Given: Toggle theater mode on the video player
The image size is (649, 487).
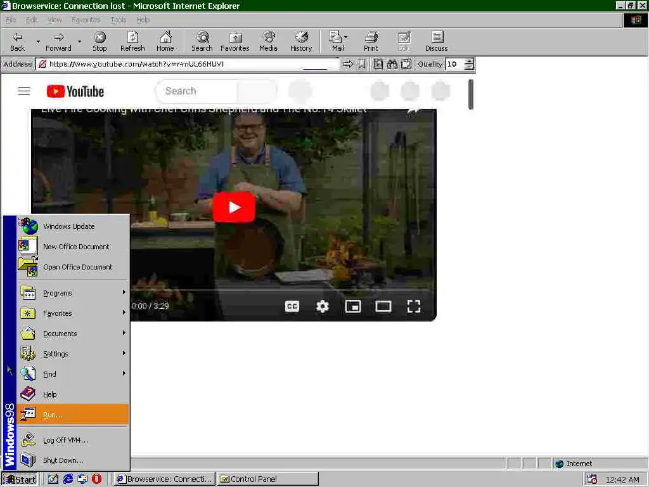Looking at the screenshot, I should 383,306.
